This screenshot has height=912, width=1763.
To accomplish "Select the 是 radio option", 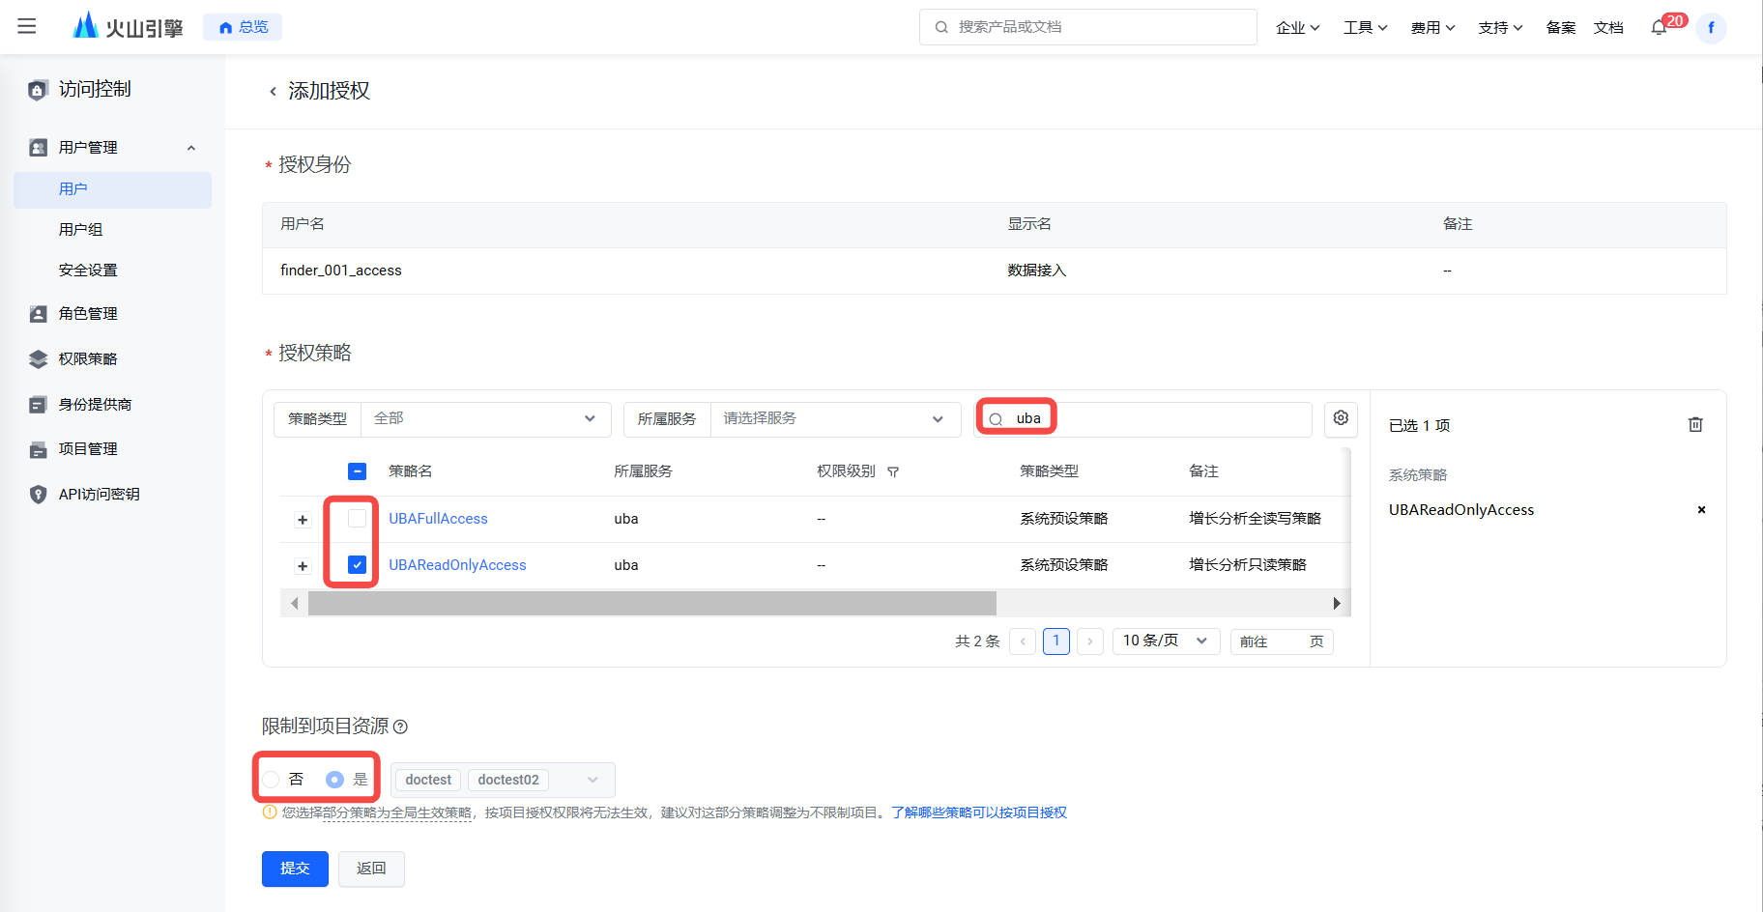I will (x=334, y=780).
